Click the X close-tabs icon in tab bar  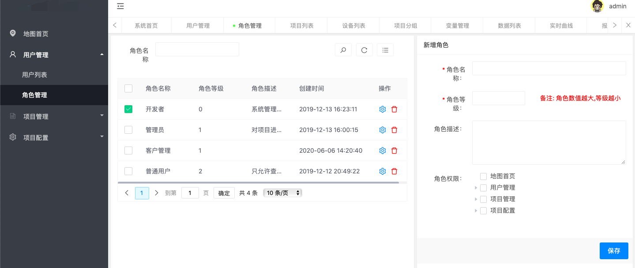coord(628,26)
